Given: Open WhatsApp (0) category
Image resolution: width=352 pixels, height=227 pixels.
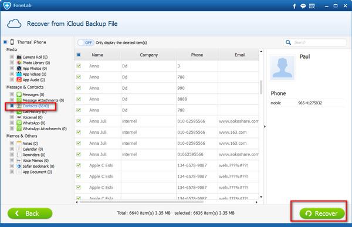Looking at the screenshot, I should point(34,123).
